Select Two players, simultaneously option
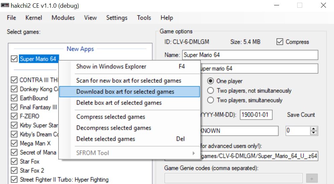This screenshot has height=184, width=334. click(211, 100)
